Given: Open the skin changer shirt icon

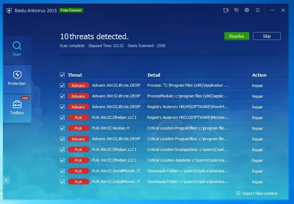Looking at the screenshot, I should [226, 10].
